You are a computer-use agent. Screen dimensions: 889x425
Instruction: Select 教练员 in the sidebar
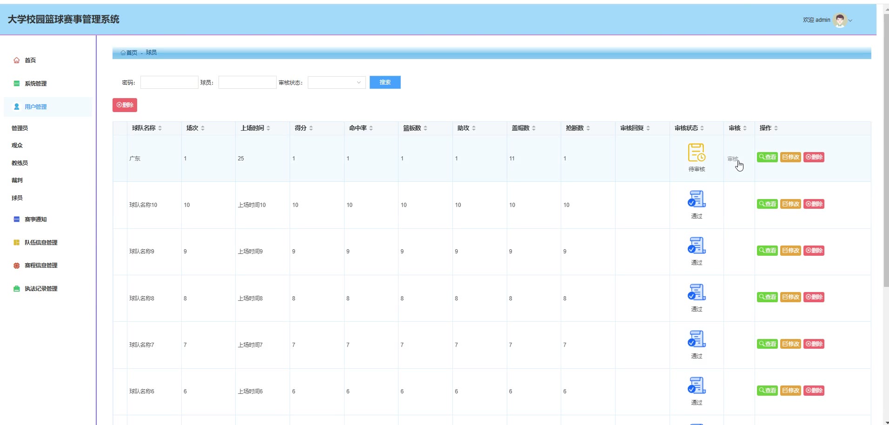tap(20, 163)
